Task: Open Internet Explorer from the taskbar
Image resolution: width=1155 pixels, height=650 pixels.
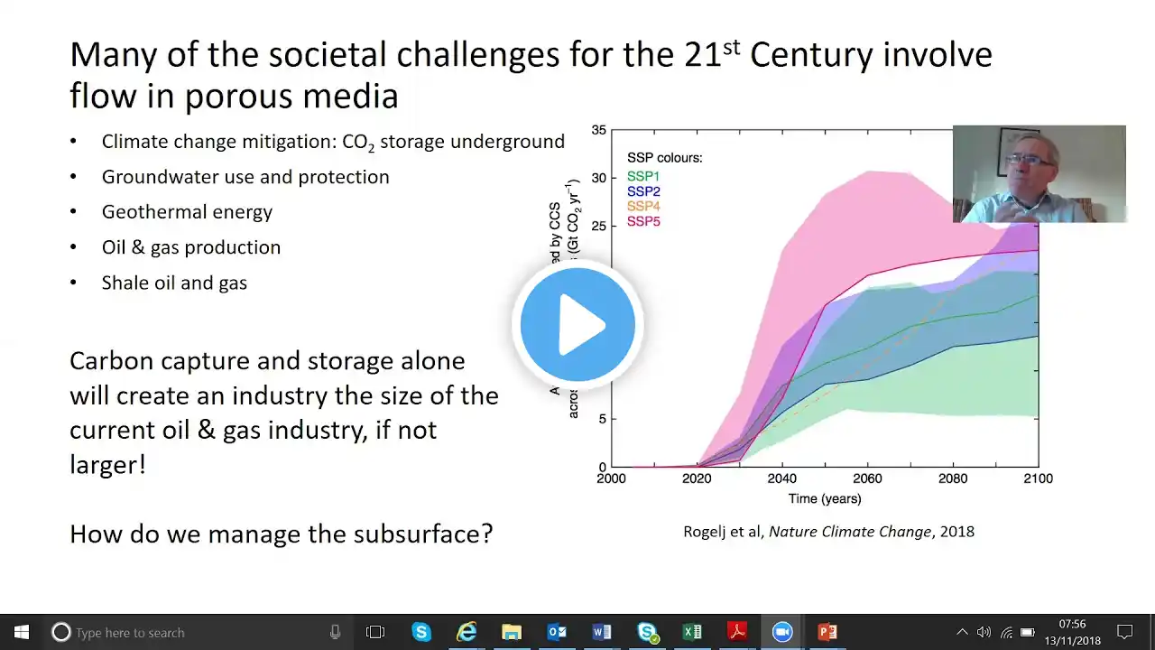Action: tap(467, 632)
